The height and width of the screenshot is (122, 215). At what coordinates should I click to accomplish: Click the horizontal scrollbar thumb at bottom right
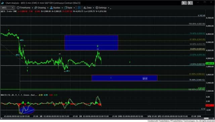tap(206, 118)
